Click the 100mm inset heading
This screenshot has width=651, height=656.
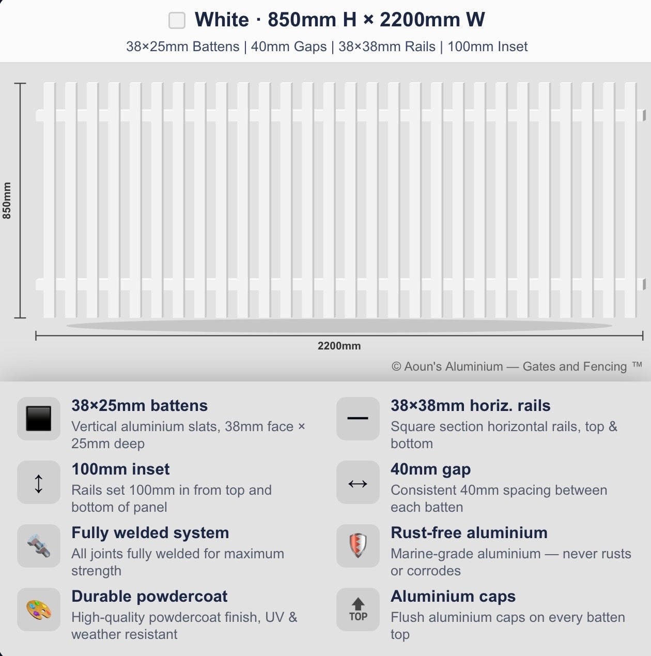[120, 469]
